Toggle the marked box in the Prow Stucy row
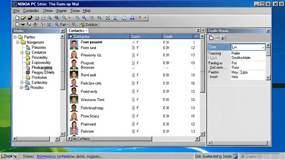 [133, 116]
